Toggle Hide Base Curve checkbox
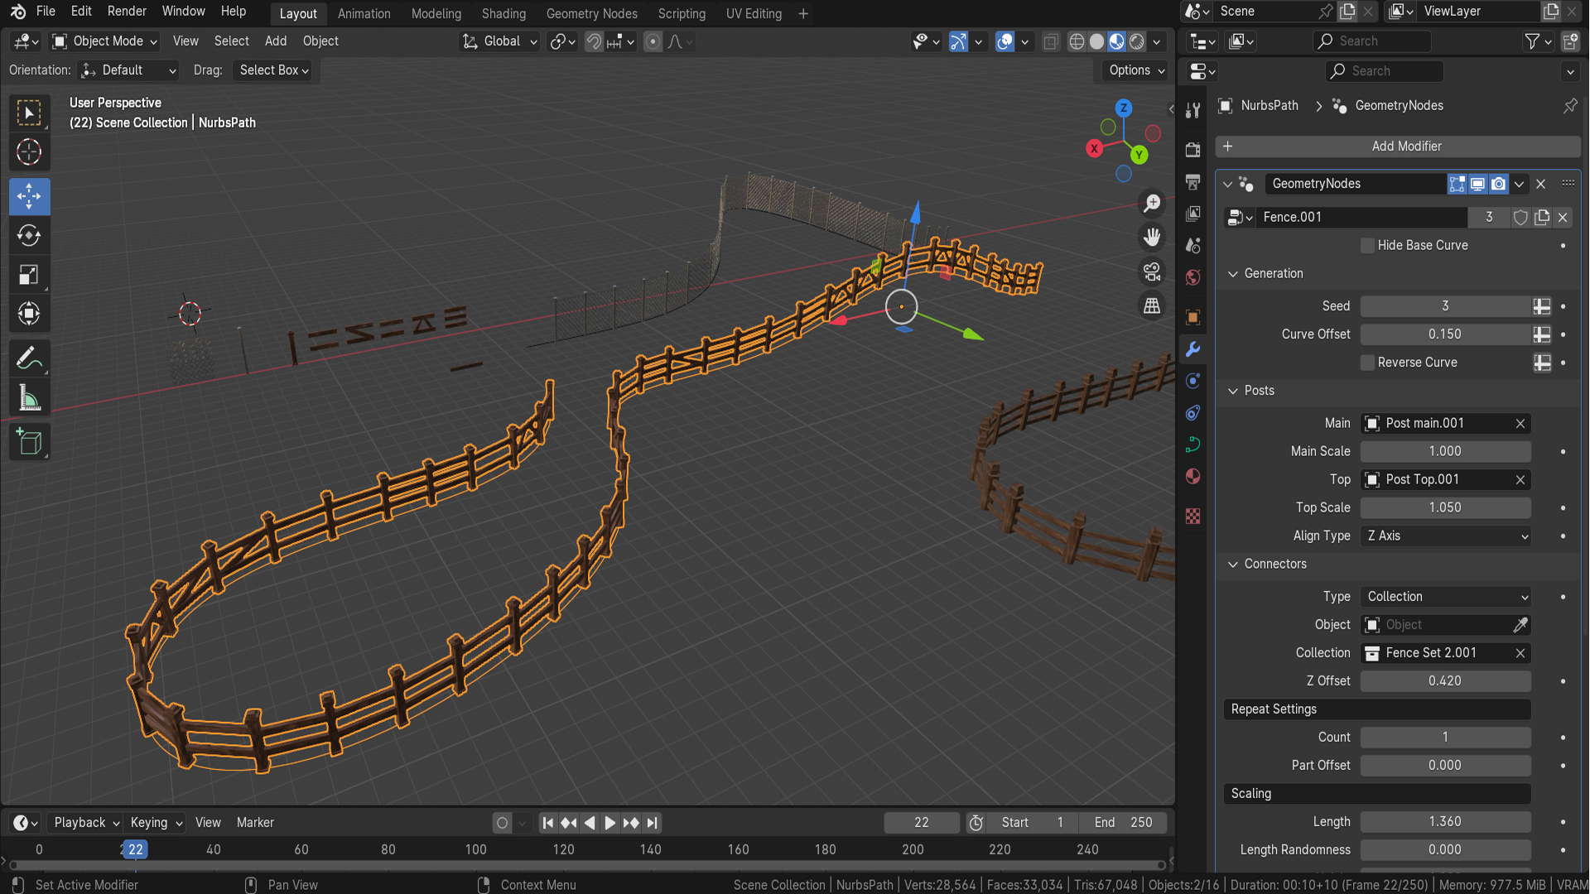Image resolution: width=1590 pixels, height=894 pixels. pos(1367,246)
